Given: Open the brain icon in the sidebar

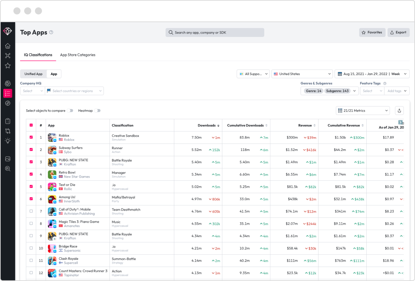Looking at the screenshot, I should [x=7, y=83].
